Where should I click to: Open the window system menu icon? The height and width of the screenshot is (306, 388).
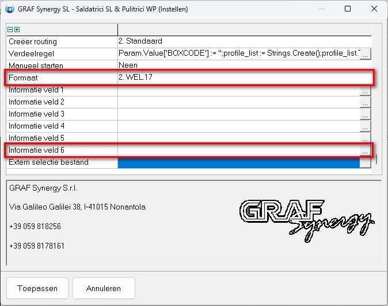click(x=10, y=9)
